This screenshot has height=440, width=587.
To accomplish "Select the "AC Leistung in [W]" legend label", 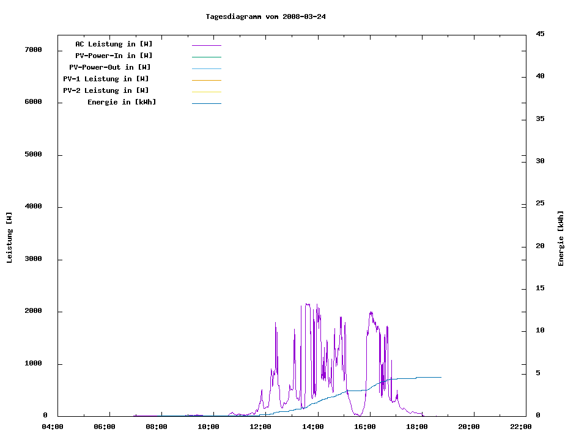I will pyautogui.click(x=114, y=44).
